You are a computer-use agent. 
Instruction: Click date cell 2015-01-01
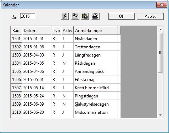point(37,39)
